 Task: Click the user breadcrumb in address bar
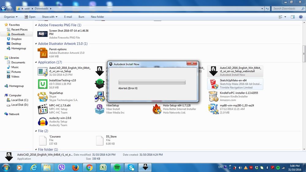point(27,9)
